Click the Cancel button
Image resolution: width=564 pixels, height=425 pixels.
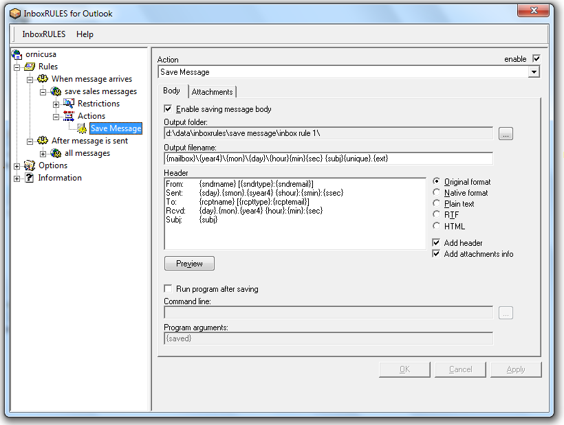460,369
